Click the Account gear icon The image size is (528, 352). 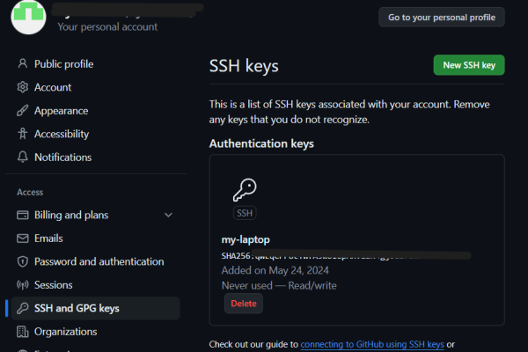coord(23,87)
